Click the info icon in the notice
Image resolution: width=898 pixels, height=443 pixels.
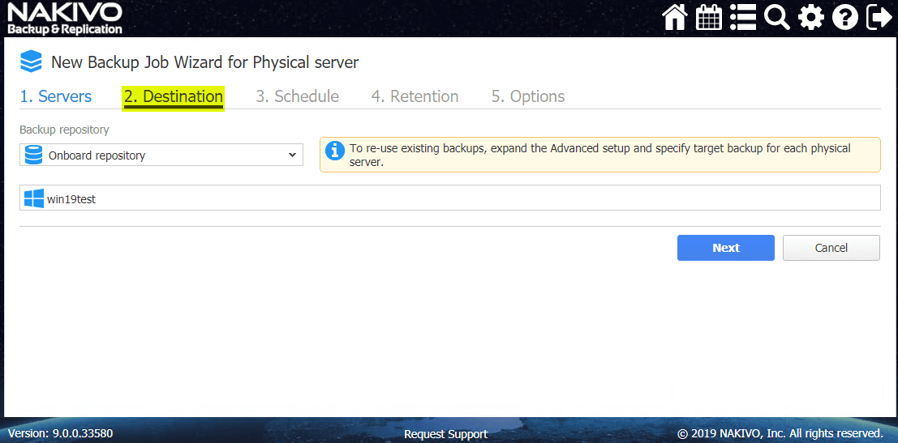click(334, 150)
